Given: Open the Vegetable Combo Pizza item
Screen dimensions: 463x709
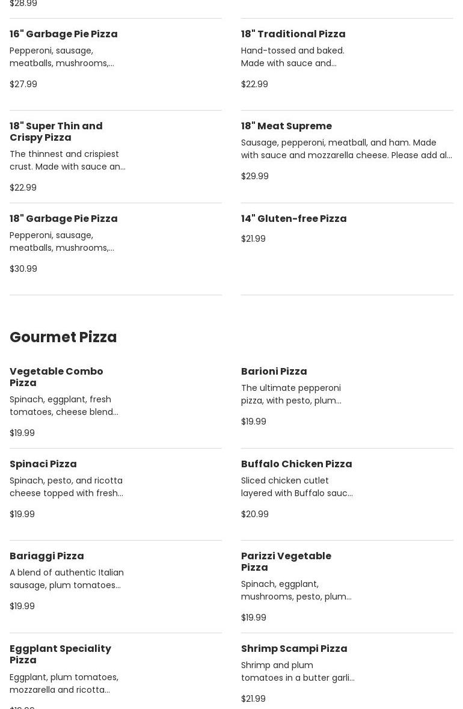Looking at the screenshot, I should (x=56, y=377).
